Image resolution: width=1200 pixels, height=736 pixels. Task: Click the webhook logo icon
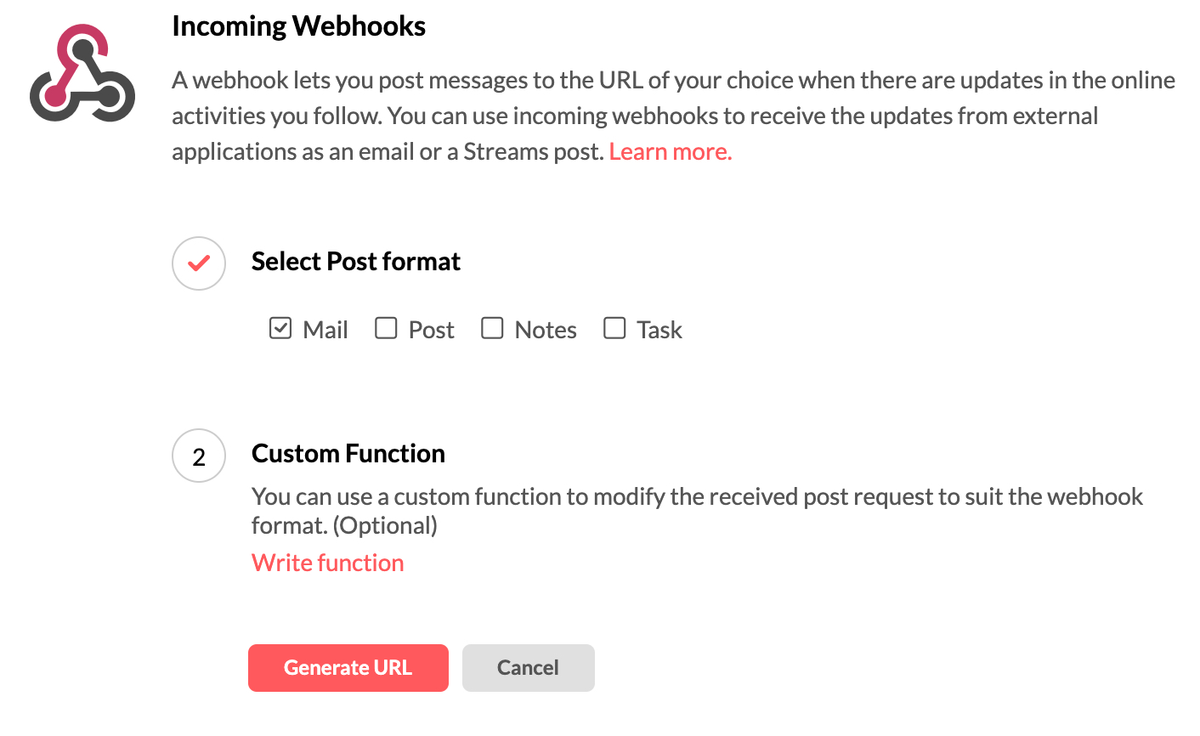point(82,74)
